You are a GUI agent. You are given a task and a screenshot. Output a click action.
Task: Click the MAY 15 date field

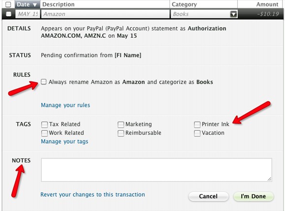pyautogui.click(x=28, y=14)
